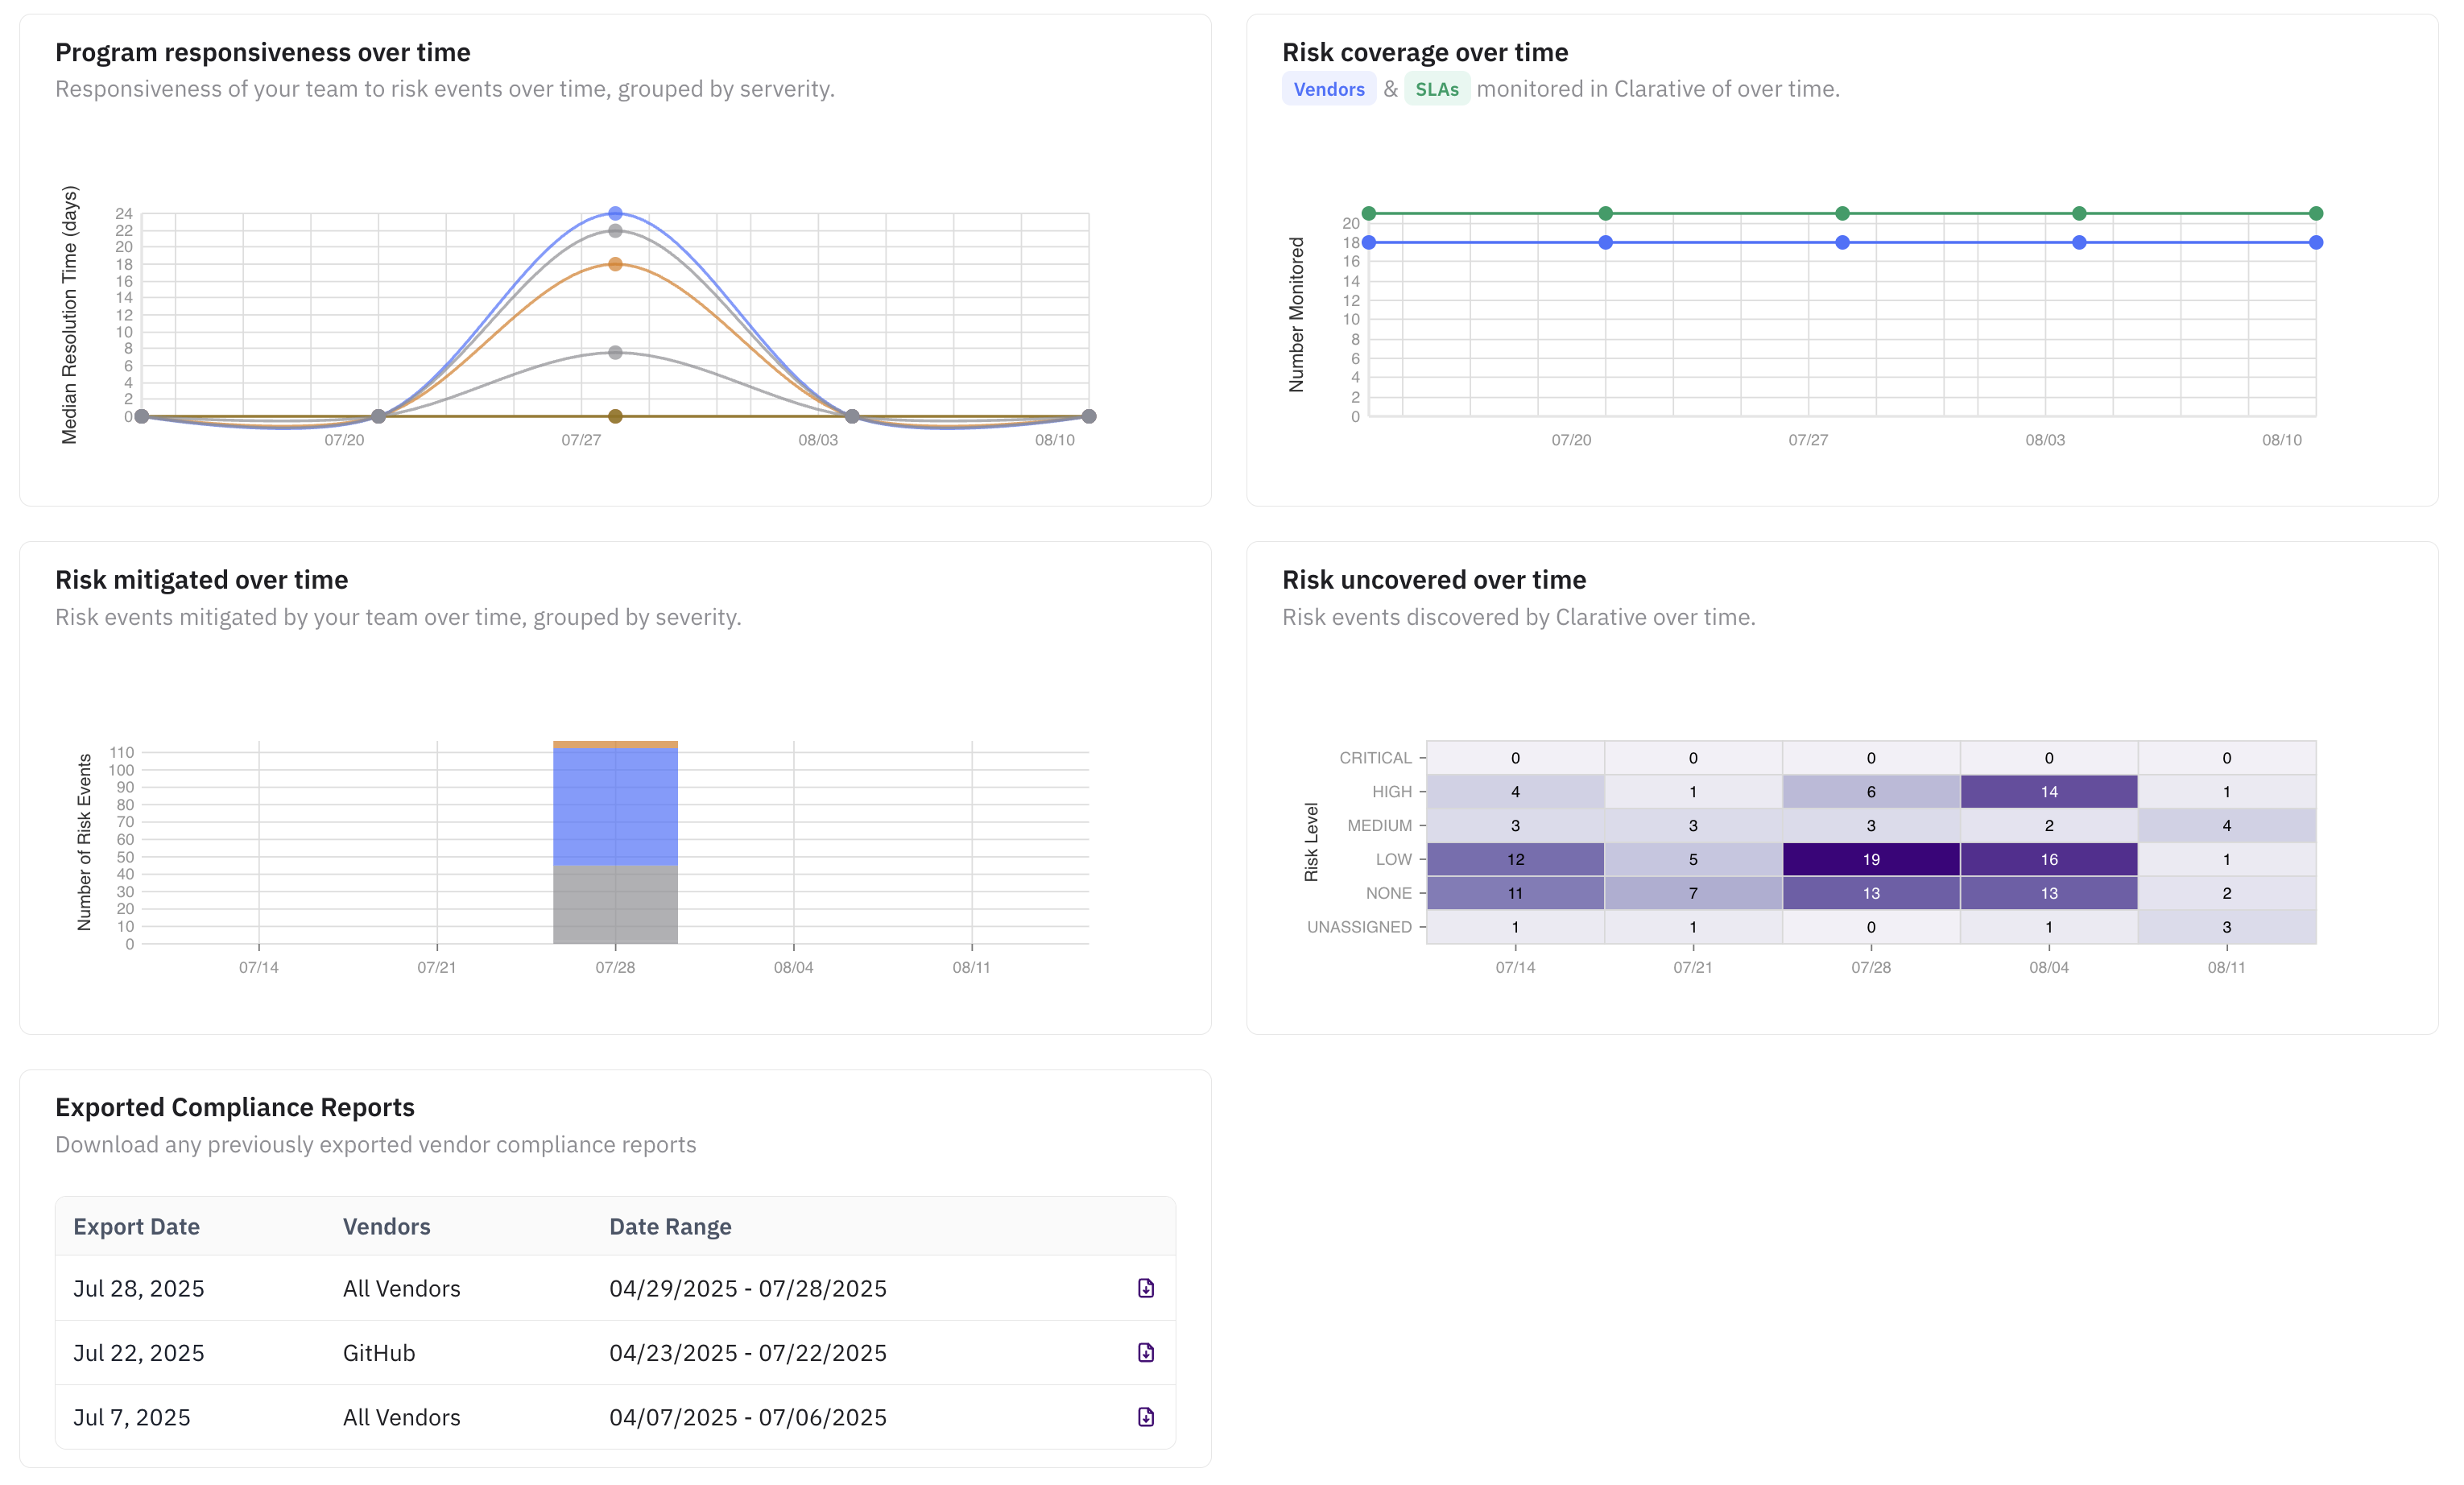Download the Jul 7, 2025 compliance report
The height and width of the screenshot is (1485, 2464).
pyautogui.click(x=1146, y=1417)
